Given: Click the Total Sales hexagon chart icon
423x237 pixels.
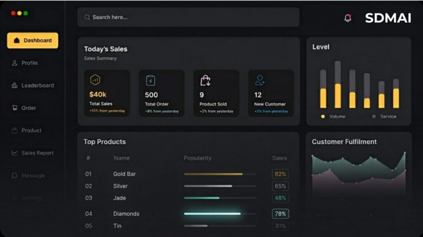Looking at the screenshot, I should pyautogui.click(x=95, y=80).
